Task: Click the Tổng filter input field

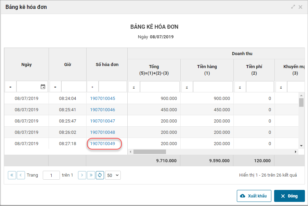Action: tap(160, 87)
